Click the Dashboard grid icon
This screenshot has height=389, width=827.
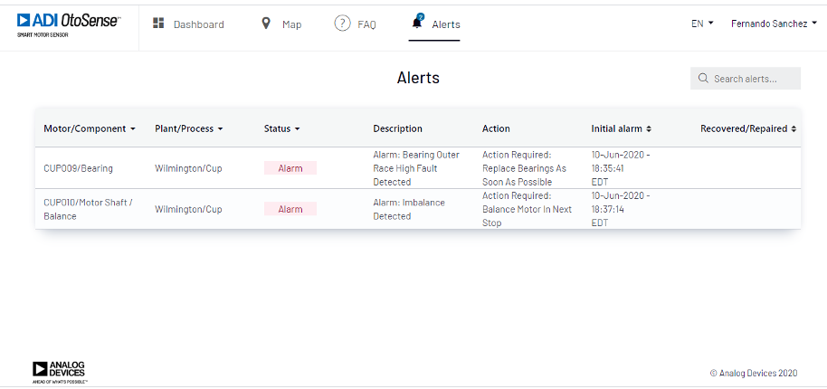tap(158, 24)
